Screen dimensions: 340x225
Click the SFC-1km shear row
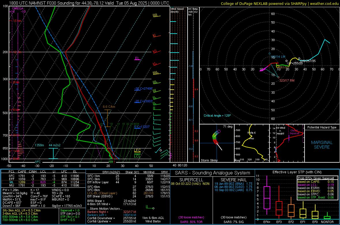[x=129, y=176]
